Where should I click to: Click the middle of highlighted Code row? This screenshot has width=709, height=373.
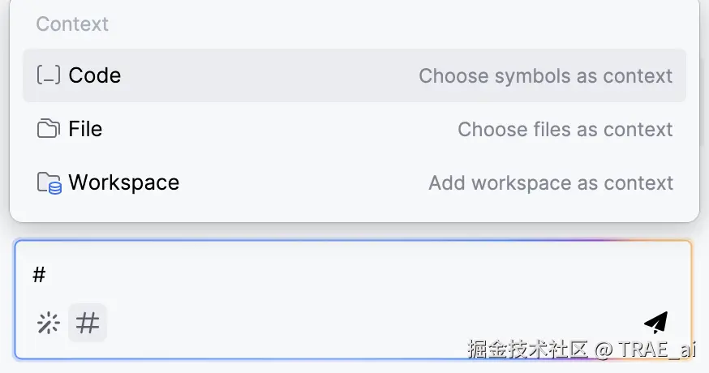354,75
